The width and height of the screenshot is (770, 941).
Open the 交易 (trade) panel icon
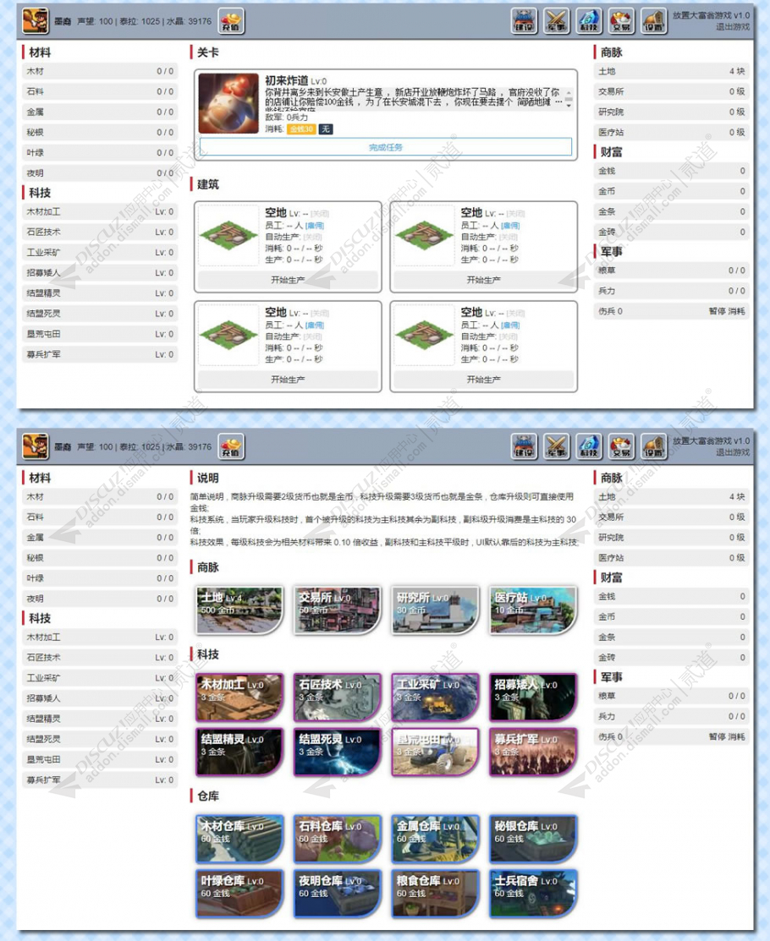tap(620, 19)
